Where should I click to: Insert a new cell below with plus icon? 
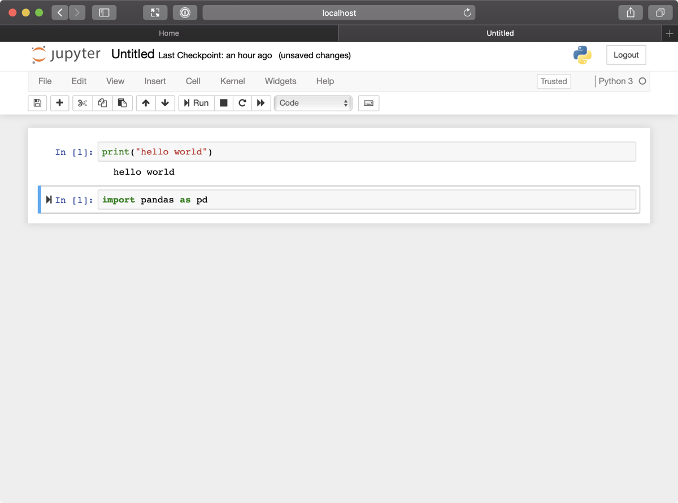[59, 103]
